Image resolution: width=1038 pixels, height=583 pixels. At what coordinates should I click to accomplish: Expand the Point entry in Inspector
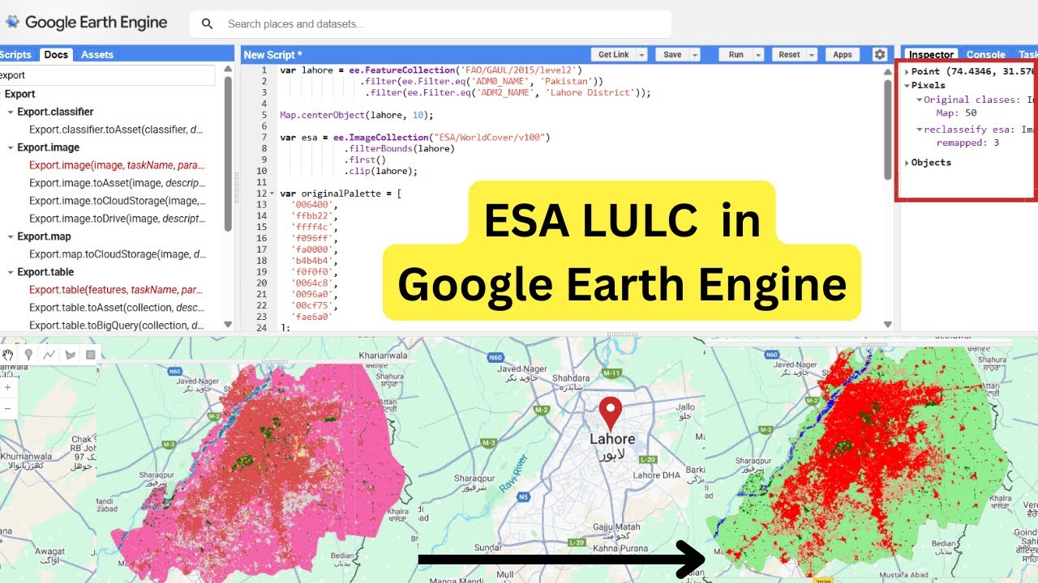tap(907, 72)
